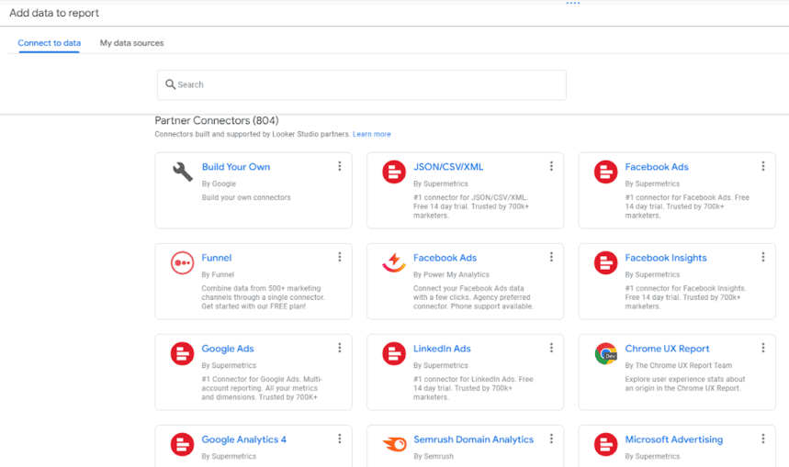
Task: Switch to My data sources tab
Action: (132, 43)
